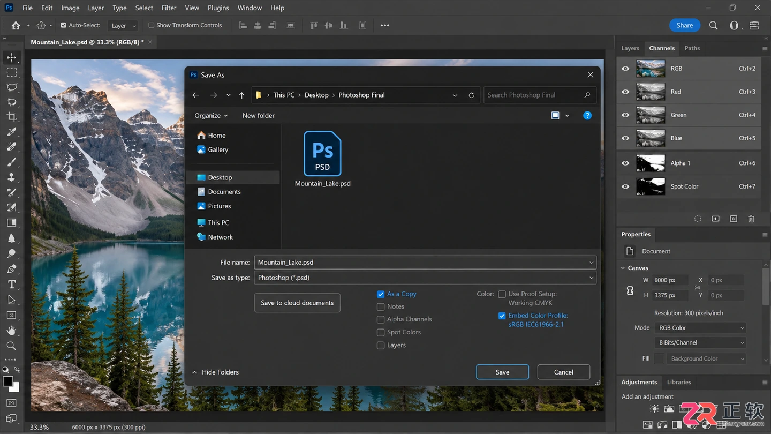771x434 pixels.
Task: Load channel as selection icon
Action: 698,219
